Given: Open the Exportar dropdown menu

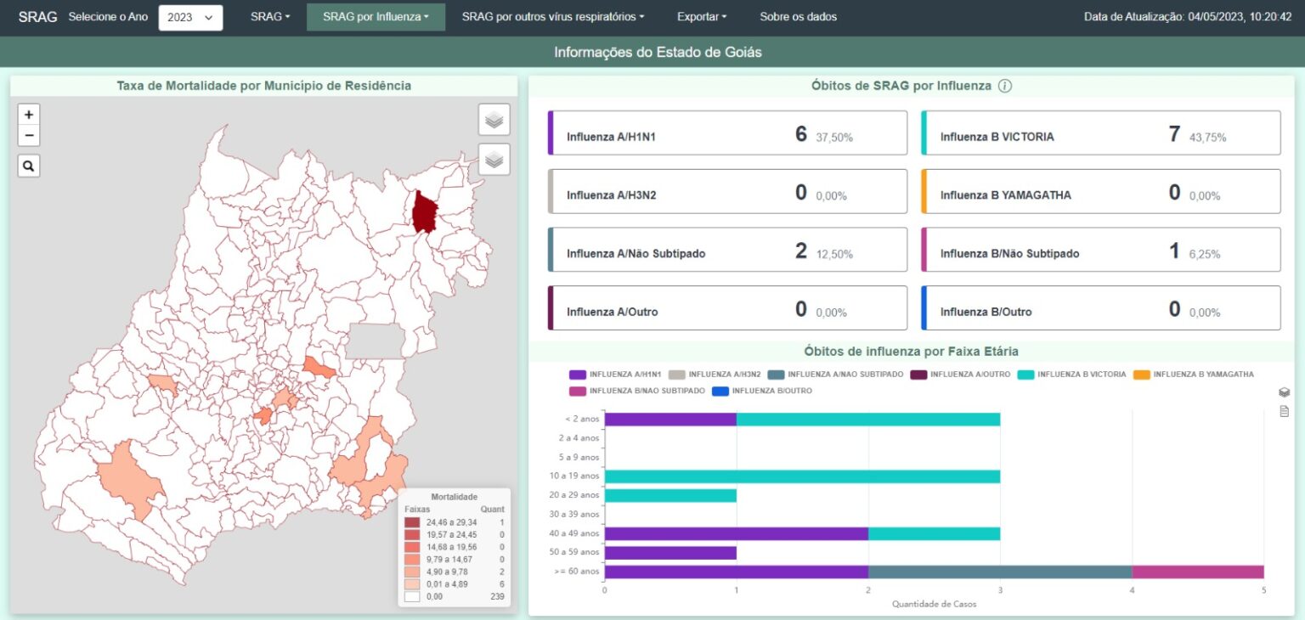Looking at the screenshot, I should [x=702, y=17].
